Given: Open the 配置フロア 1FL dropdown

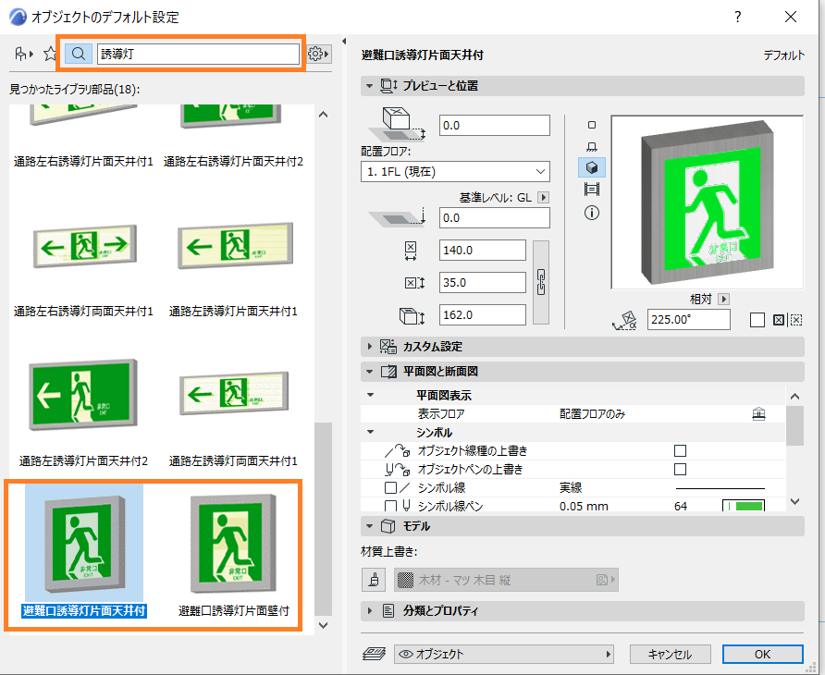Looking at the screenshot, I should click(455, 171).
